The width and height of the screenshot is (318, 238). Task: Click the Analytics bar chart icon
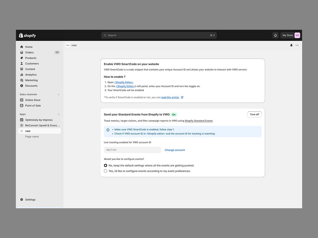[22, 75]
